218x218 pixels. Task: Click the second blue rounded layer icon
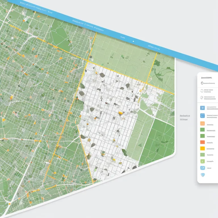click(x=202, y=116)
